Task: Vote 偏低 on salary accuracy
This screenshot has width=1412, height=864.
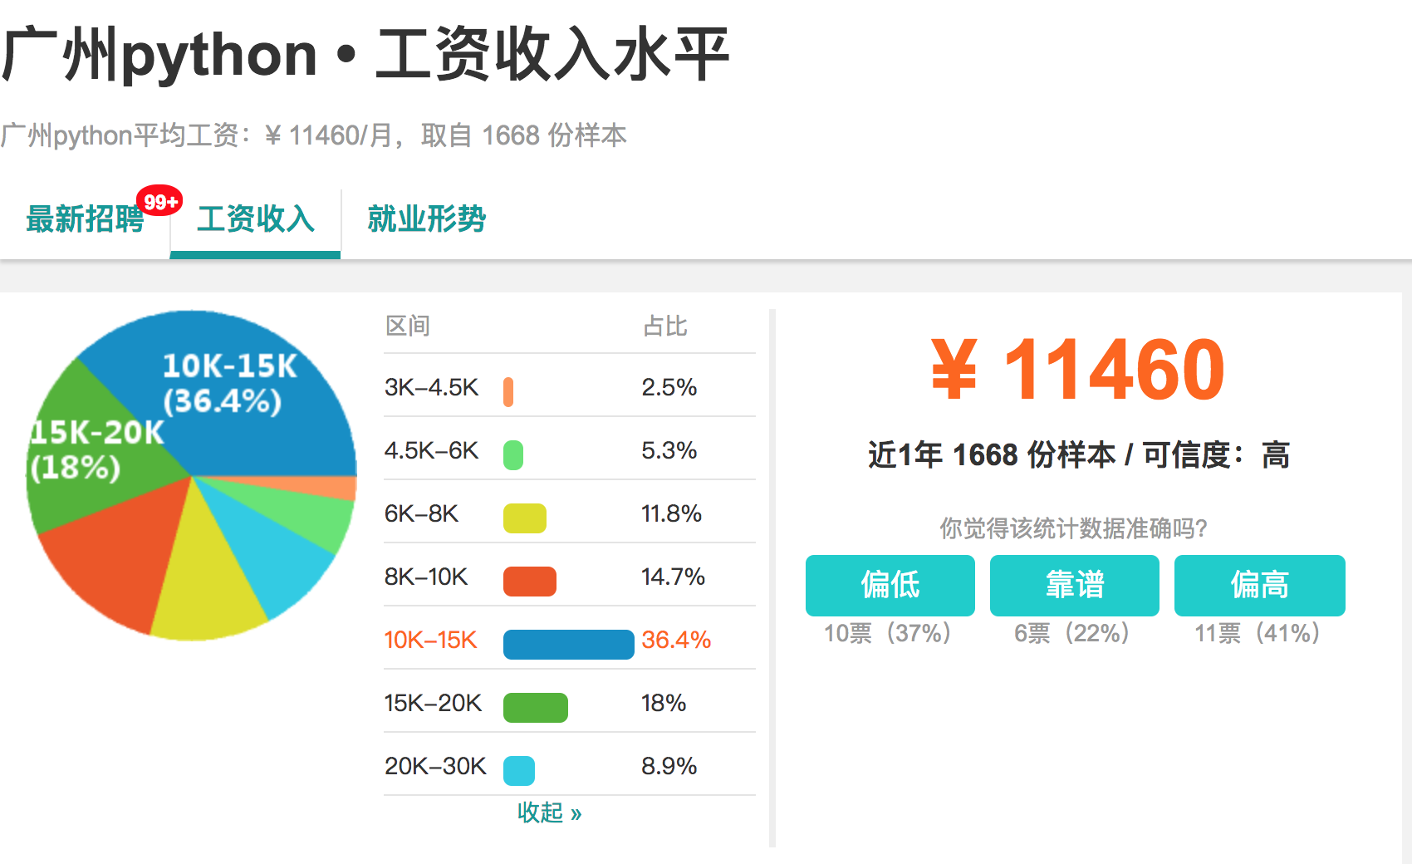Action: pos(890,585)
